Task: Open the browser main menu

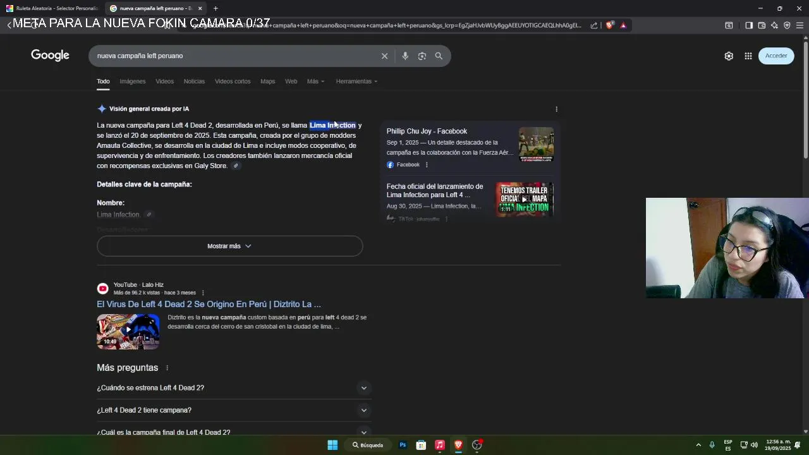Action: click(x=800, y=25)
